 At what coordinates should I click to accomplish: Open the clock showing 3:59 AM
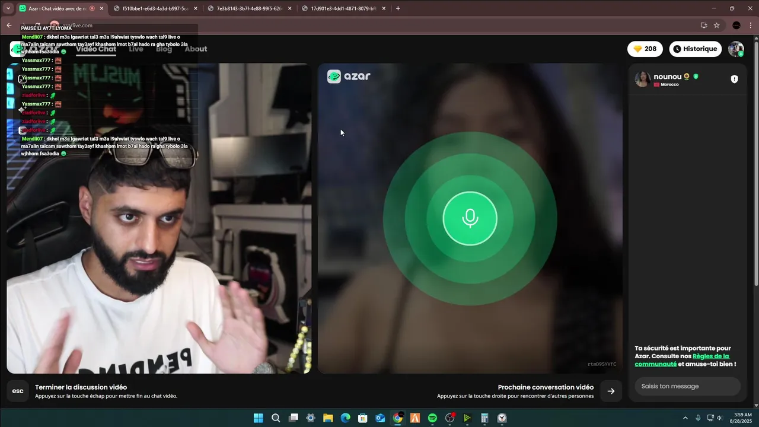pyautogui.click(x=742, y=418)
